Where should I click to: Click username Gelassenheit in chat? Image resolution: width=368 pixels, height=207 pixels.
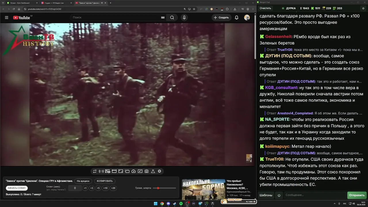(278, 37)
